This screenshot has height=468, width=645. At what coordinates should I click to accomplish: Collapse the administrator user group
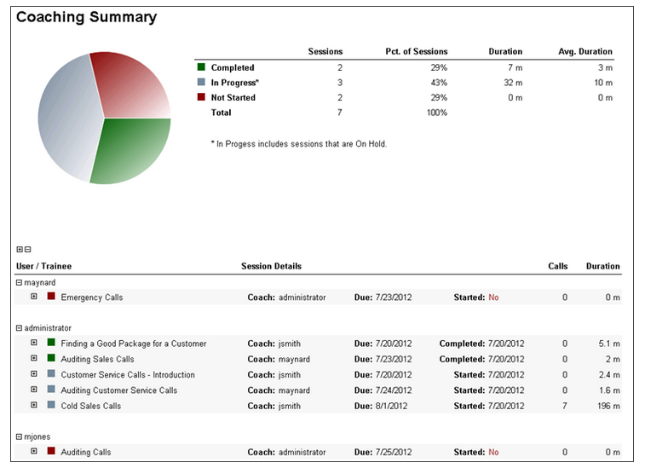point(20,328)
